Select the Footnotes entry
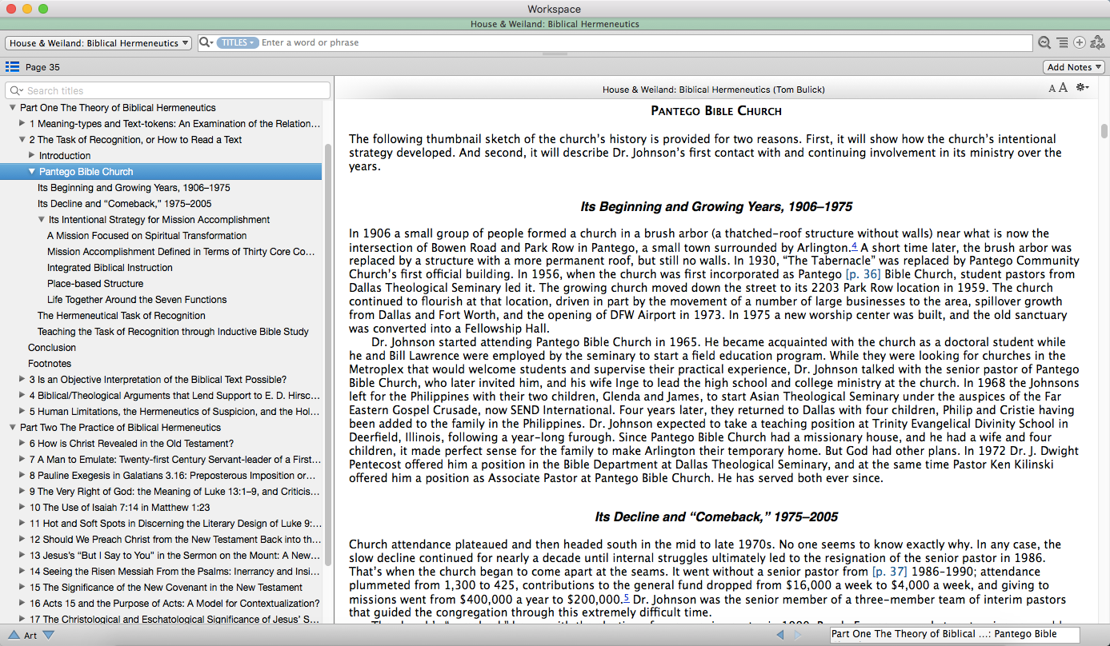The width and height of the screenshot is (1110, 646). click(50, 364)
